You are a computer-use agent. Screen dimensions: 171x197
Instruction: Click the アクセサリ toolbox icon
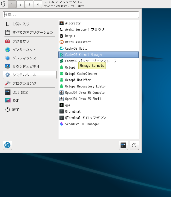click(8, 41)
